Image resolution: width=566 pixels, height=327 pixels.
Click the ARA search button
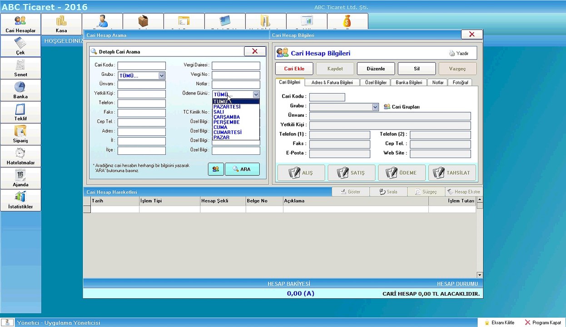[242, 169]
